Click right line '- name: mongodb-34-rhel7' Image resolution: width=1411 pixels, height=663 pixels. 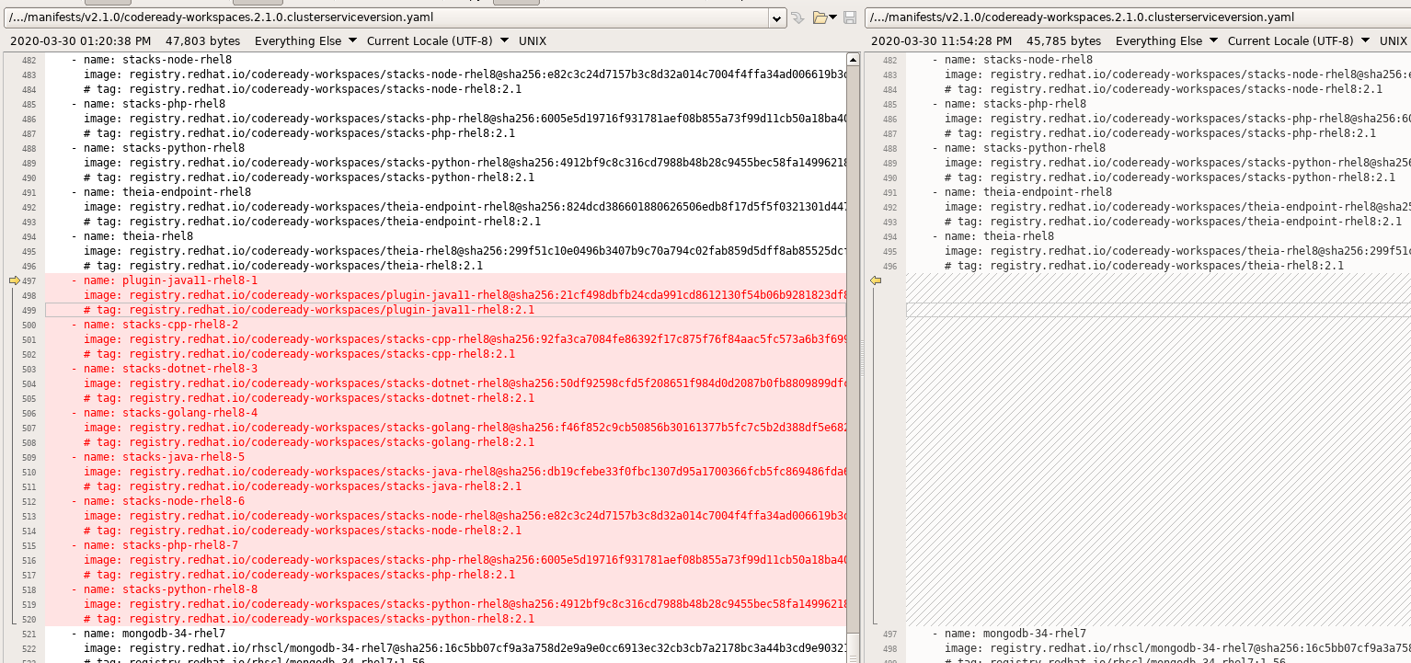1009,634
